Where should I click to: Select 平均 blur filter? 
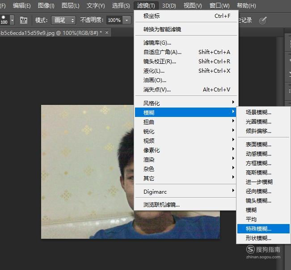point(264,220)
